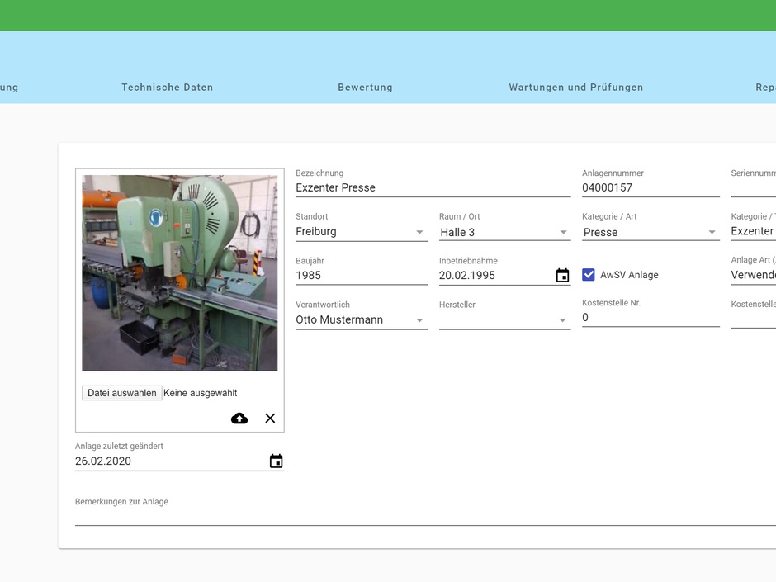
Task: Click the Anlagennummer field
Action: click(x=650, y=188)
